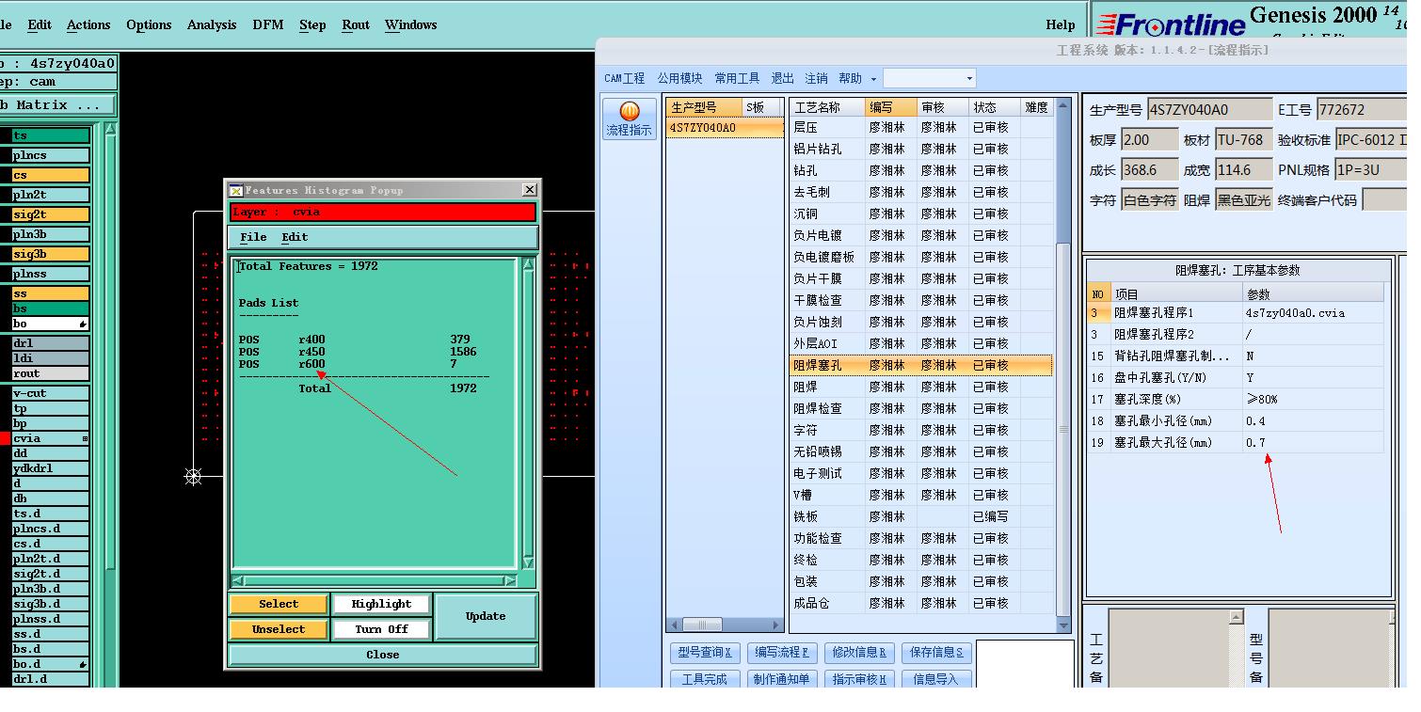Open the Options menu
Screen dimensions: 1421x712
pos(149,25)
